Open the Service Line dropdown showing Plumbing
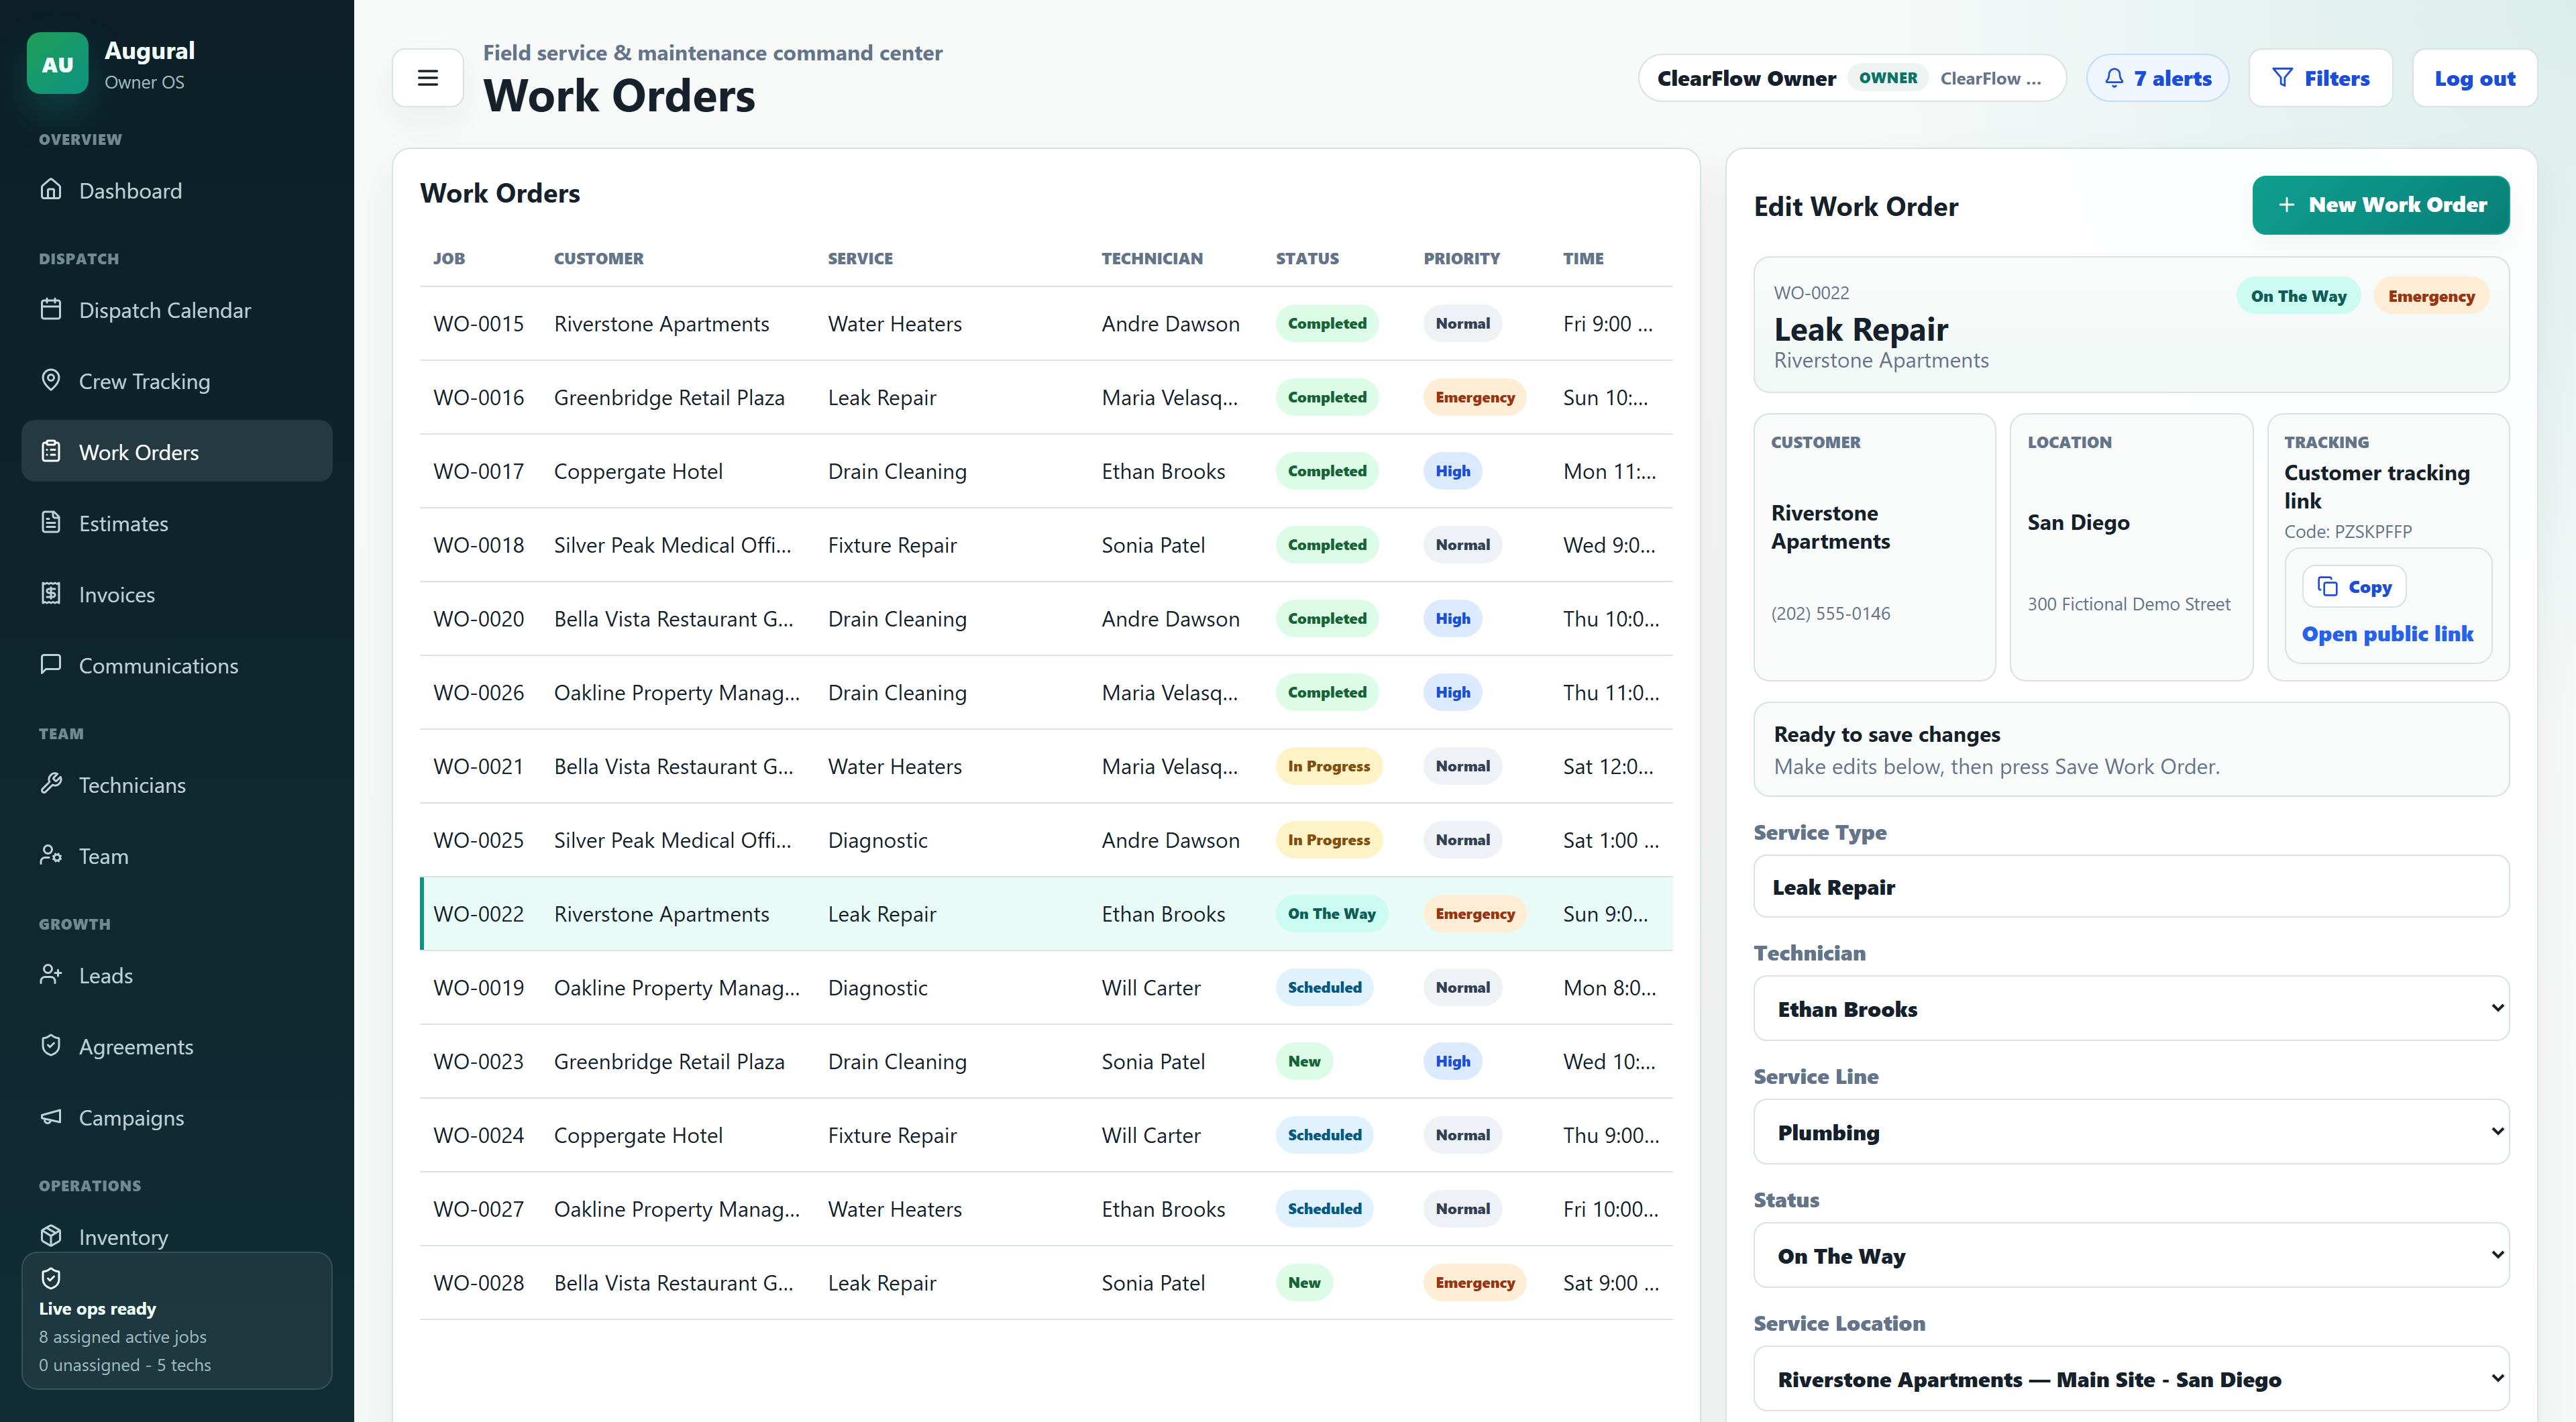 tap(2131, 1132)
